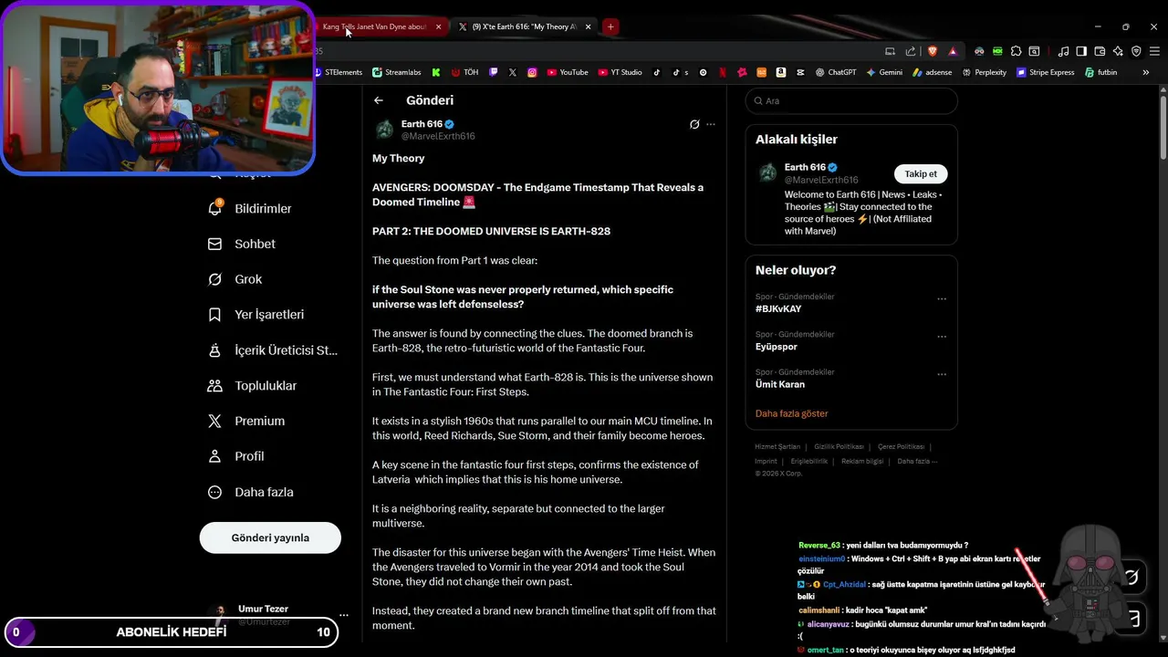1168x657 pixels.
Task: Open the #BJKvKAY trending topic
Action: point(778,309)
